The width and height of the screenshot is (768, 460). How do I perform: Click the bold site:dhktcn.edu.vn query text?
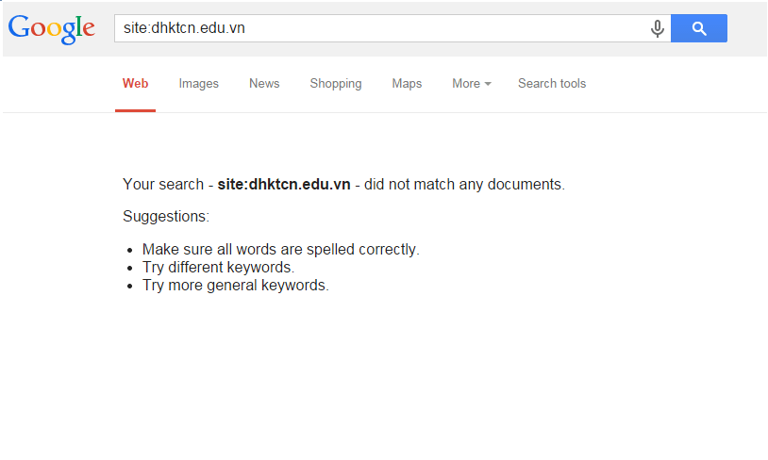pyautogui.click(x=284, y=185)
